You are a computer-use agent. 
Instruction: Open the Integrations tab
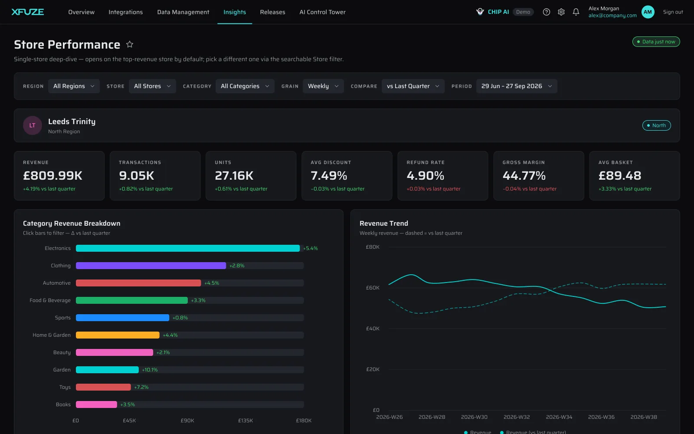(x=125, y=12)
